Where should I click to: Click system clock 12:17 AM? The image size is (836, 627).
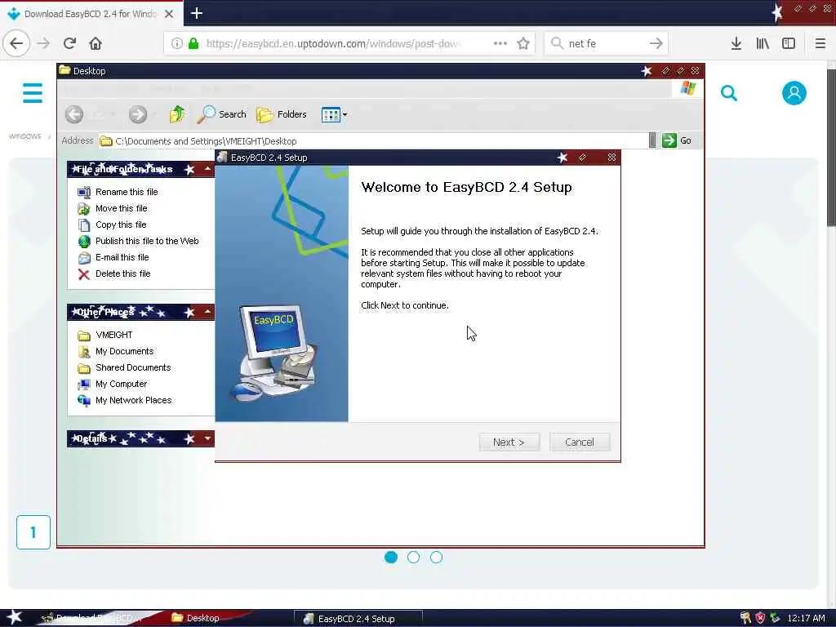[806, 618]
